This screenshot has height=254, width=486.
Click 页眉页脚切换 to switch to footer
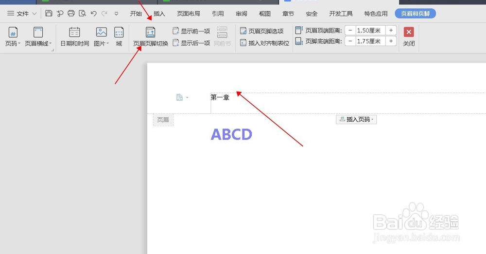pos(151,36)
